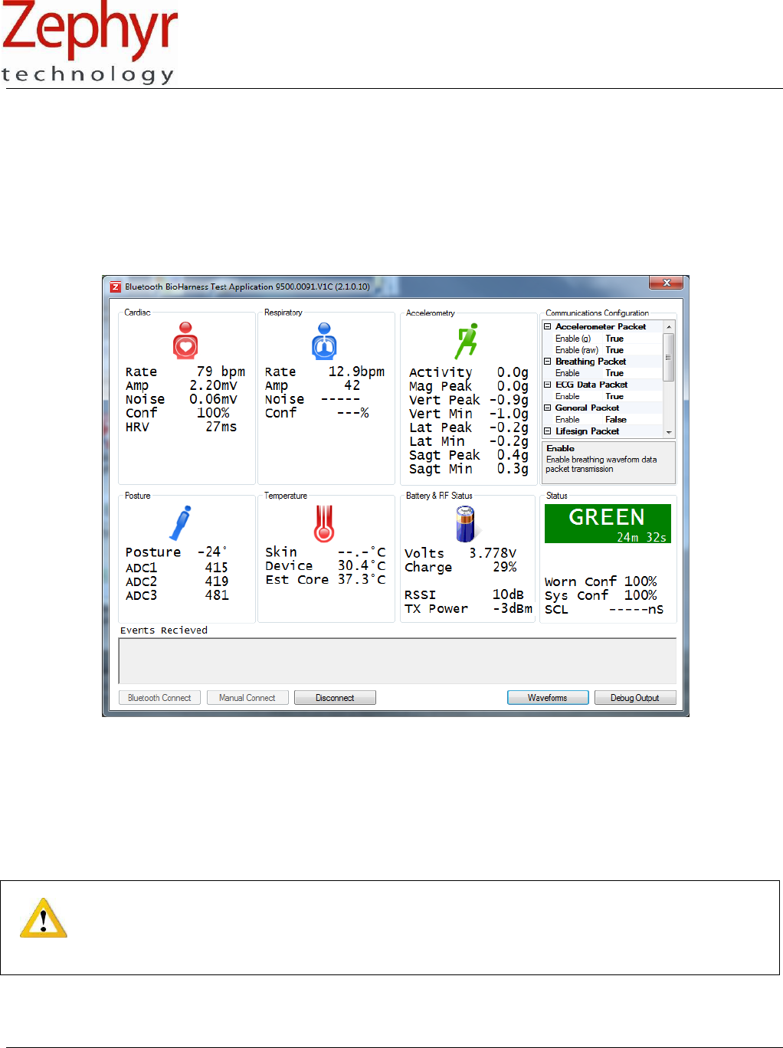The image size is (783, 1048).
Task: Click the GREEN status indicator
Action: [x=608, y=523]
